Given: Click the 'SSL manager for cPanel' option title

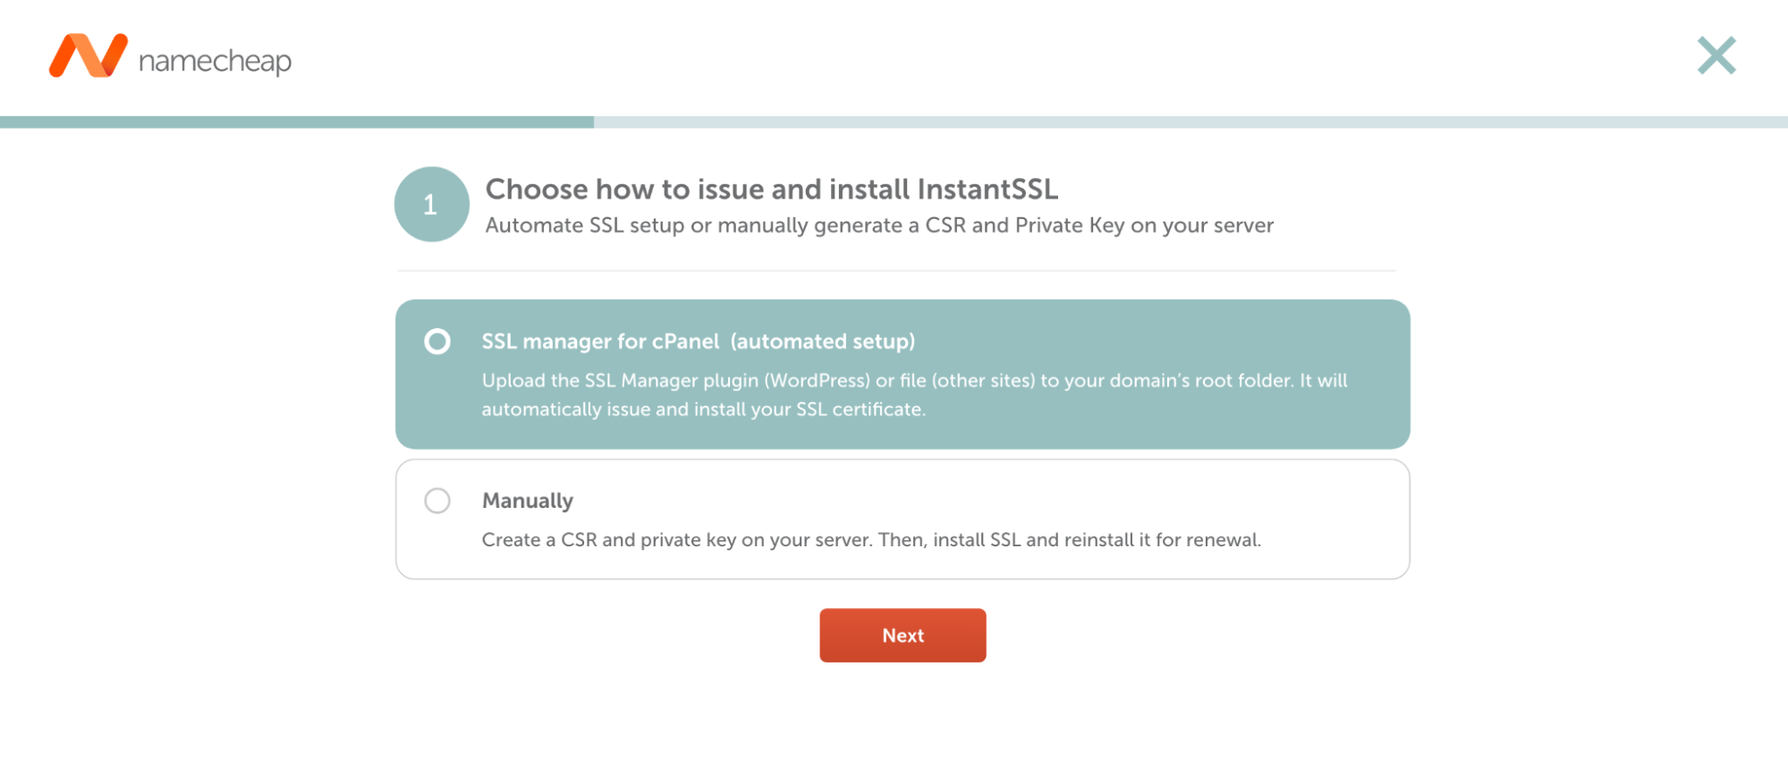Looking at the screenshot, I should pos(600,342).
